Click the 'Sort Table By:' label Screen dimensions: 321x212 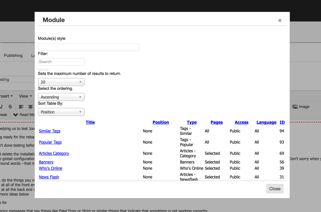point(51,104)
